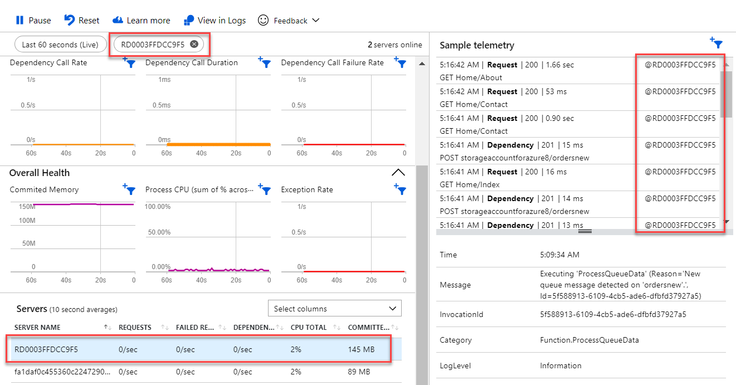736x385 pixels.
Task: Select the Last 60 seconds (Live) button
Action: [x=60, y=44]
